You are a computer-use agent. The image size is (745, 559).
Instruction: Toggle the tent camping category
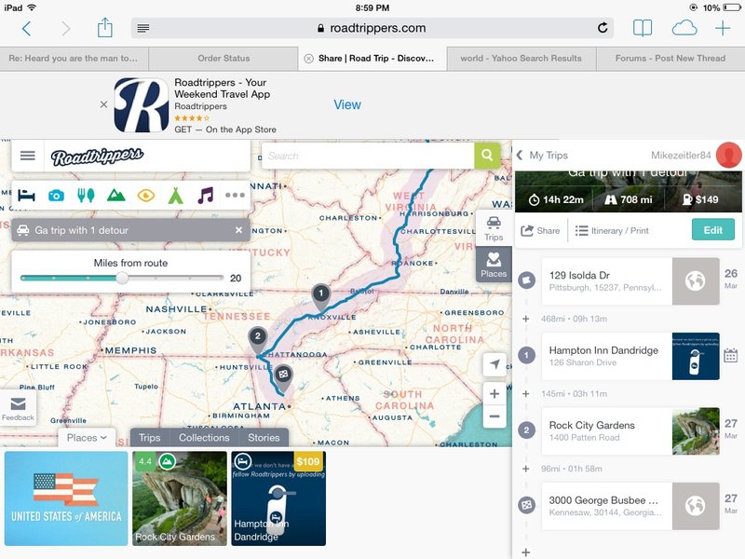click(175, 195)
